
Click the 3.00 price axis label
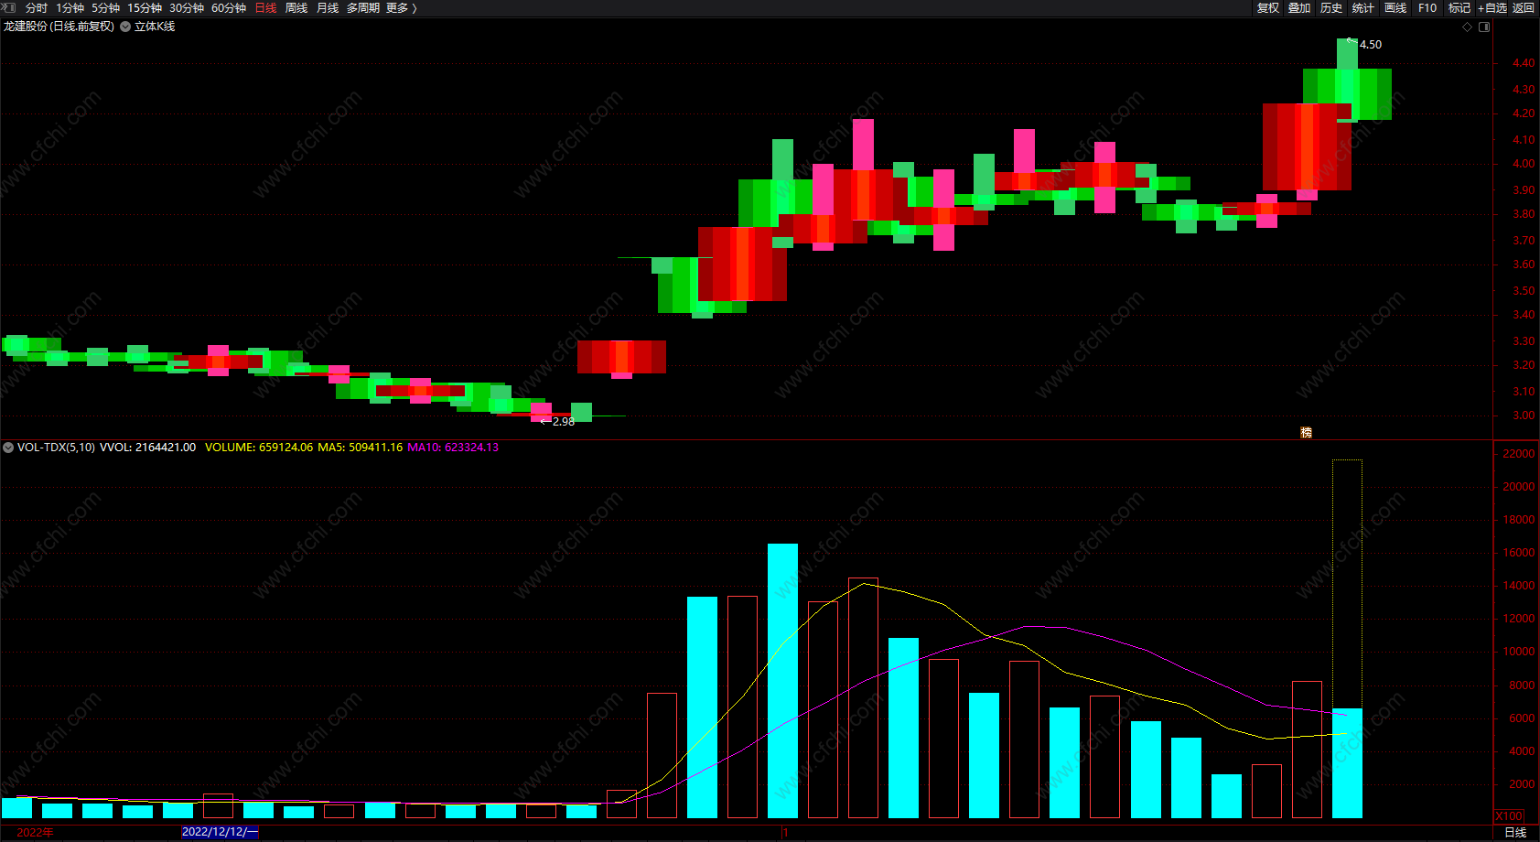point(1524,416)
